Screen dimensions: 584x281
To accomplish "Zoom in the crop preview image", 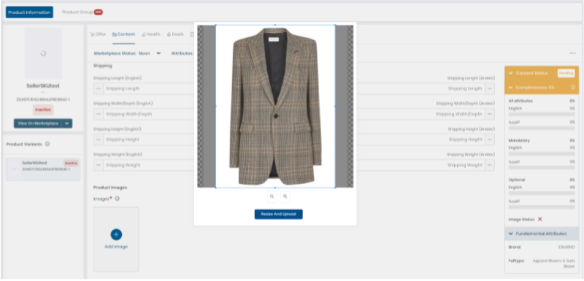I will 285,197.
